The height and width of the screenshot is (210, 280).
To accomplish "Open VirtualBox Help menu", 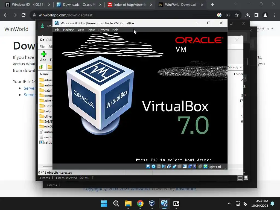I will click(x=115, y=30).
